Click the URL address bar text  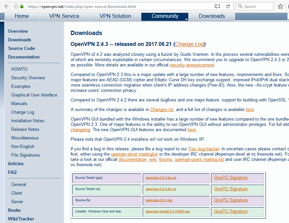82,7
